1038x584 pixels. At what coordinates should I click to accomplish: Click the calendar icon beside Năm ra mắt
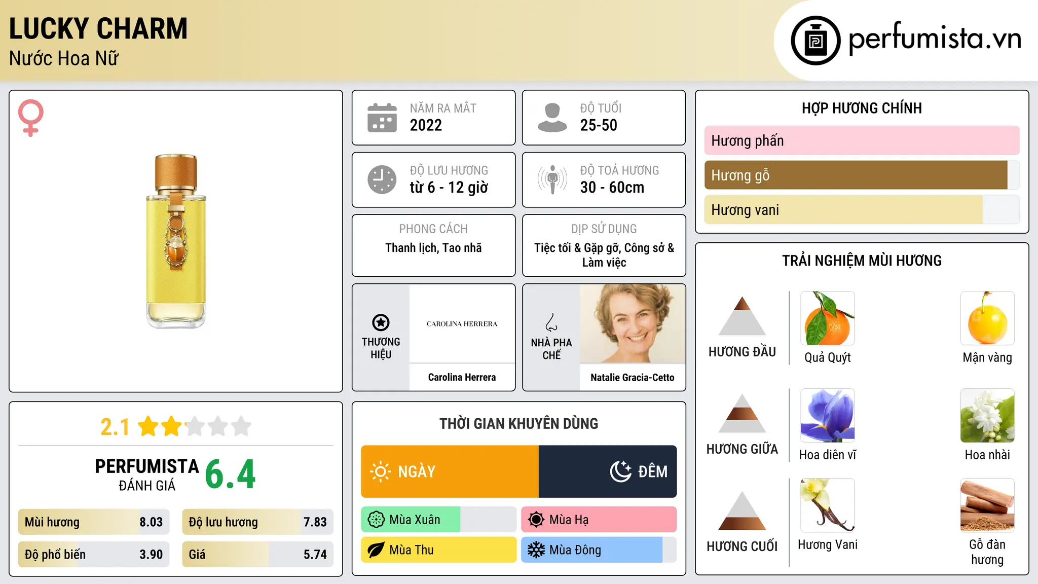pyautogui.click(x=382, y=118)
